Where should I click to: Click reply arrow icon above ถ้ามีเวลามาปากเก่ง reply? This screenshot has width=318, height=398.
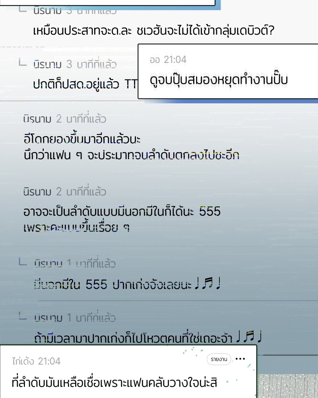[x=23, y=316]
